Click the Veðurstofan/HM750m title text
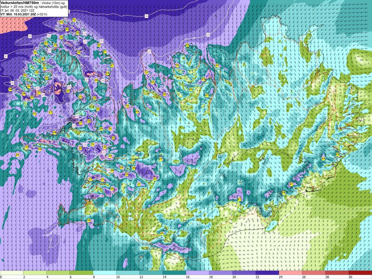Screen dimensions: 372x279 19,3
